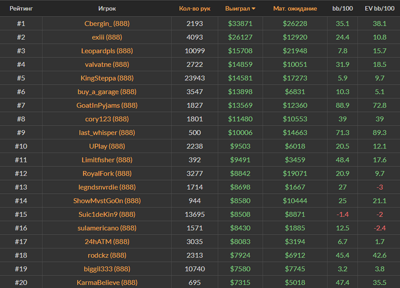Sort by EV bb/100 column

coord(379,9)
